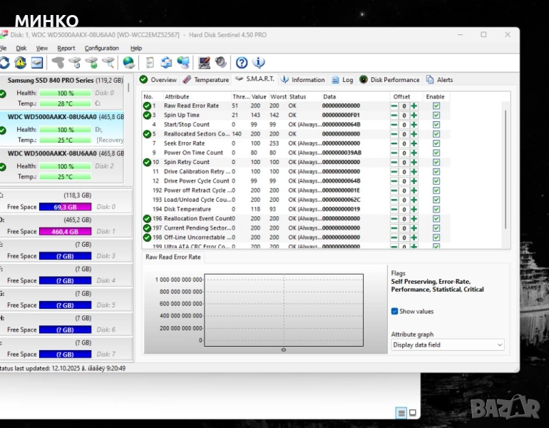Image resolution: width=549 pixels, height=428 pixels.
Task: Click the globe icon in the toolbar
Action: coord(128,63)
